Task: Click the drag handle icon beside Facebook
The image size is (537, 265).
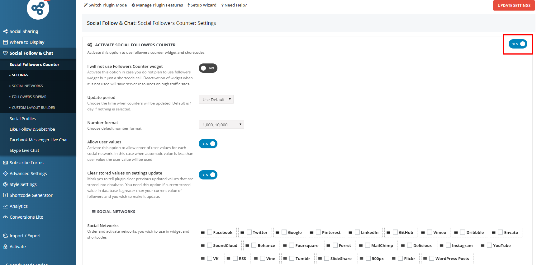Action: tap(203, 232)
